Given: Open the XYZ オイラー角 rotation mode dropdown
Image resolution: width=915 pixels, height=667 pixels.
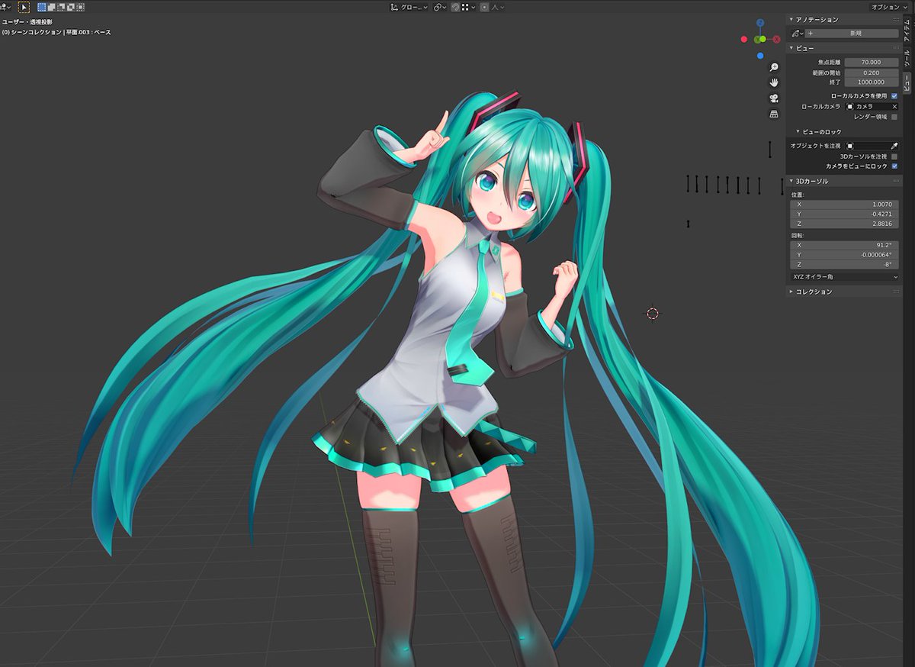Looking at the screenshot, I should [x=844, y=277].
